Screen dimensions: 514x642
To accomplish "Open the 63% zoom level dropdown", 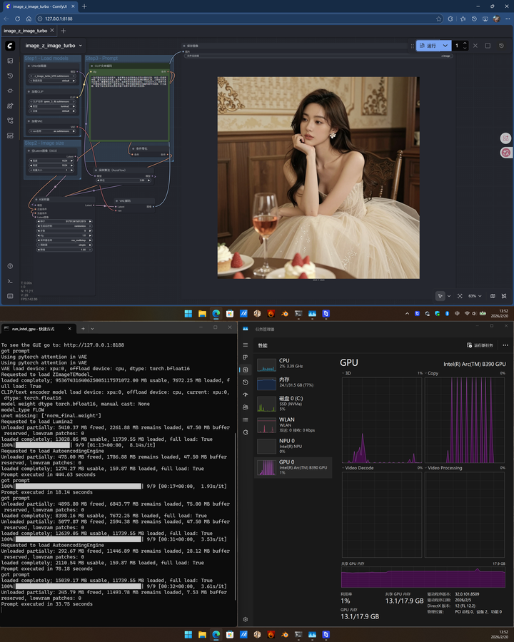I will (x=475, y=295).
